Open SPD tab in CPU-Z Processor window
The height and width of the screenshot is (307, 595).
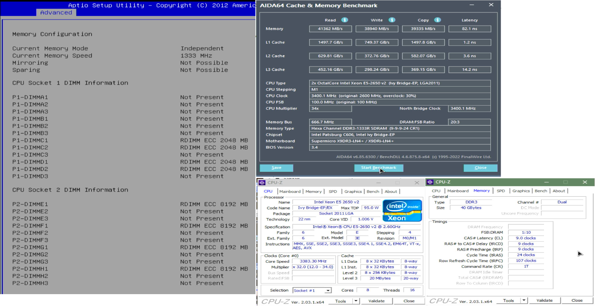[x=333, y=192]
